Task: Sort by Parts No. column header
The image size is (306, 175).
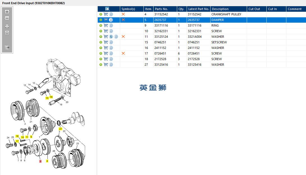Action: click(165, 9)
